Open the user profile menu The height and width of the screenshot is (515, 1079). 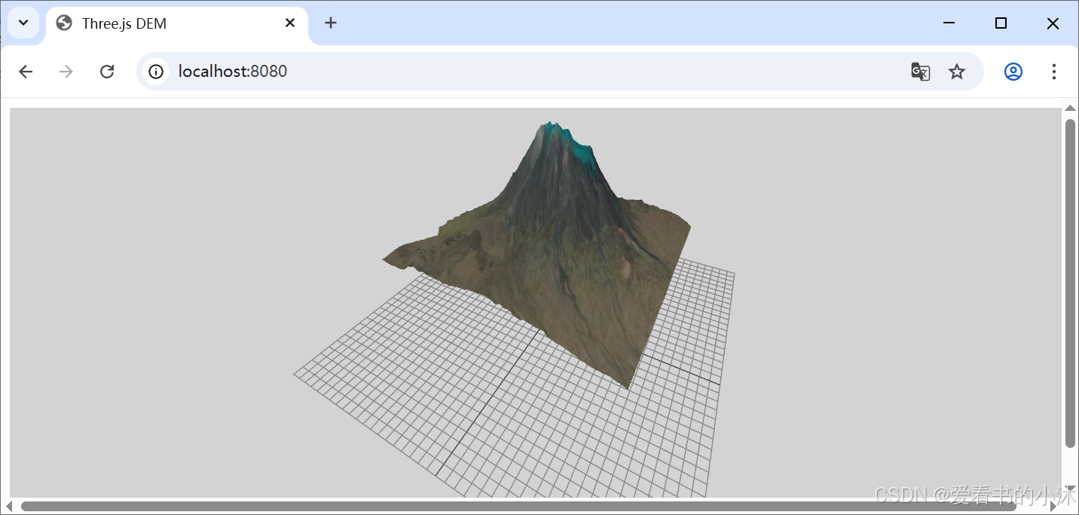pos(1013,72)
